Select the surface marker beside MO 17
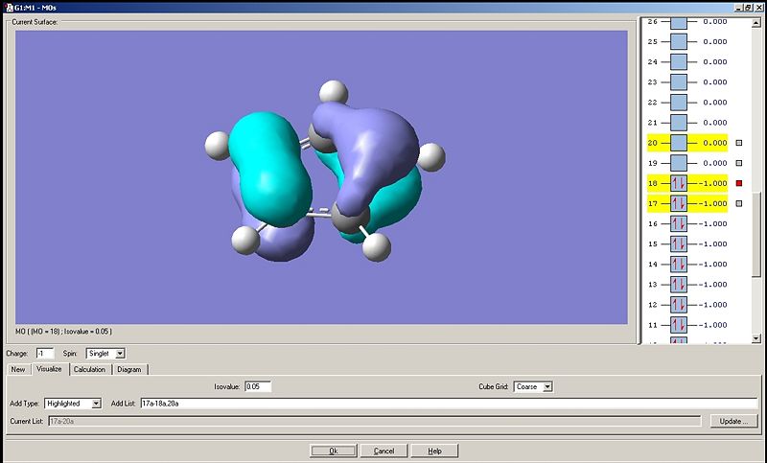767x463 pixels. tap(739, 203)
